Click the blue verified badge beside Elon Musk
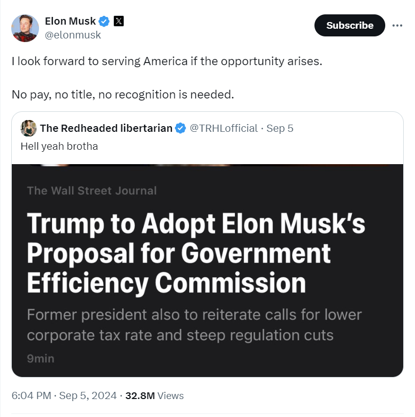Image resolution: width=415 pixels, height=417 pixels. pos(104,22)
